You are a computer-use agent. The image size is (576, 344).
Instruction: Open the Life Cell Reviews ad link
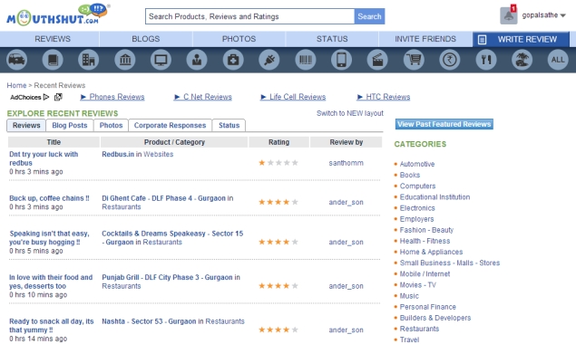(x=298, y=97)
